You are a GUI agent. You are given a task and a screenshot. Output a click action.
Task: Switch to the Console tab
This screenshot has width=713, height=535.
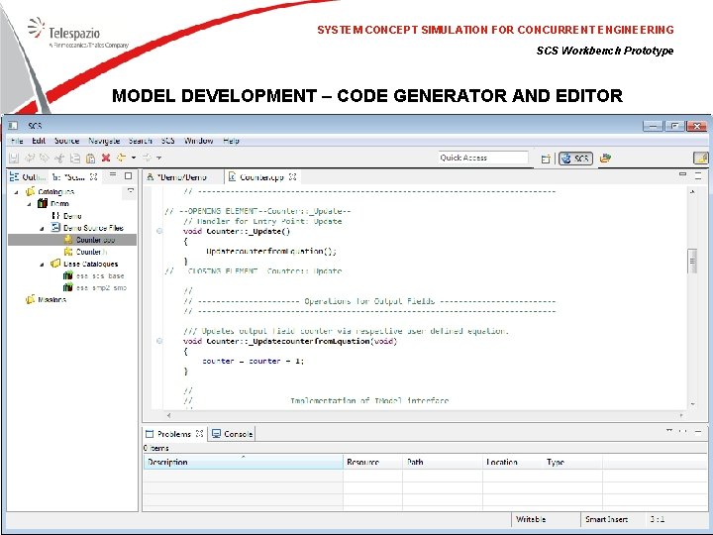pos(233,434)
